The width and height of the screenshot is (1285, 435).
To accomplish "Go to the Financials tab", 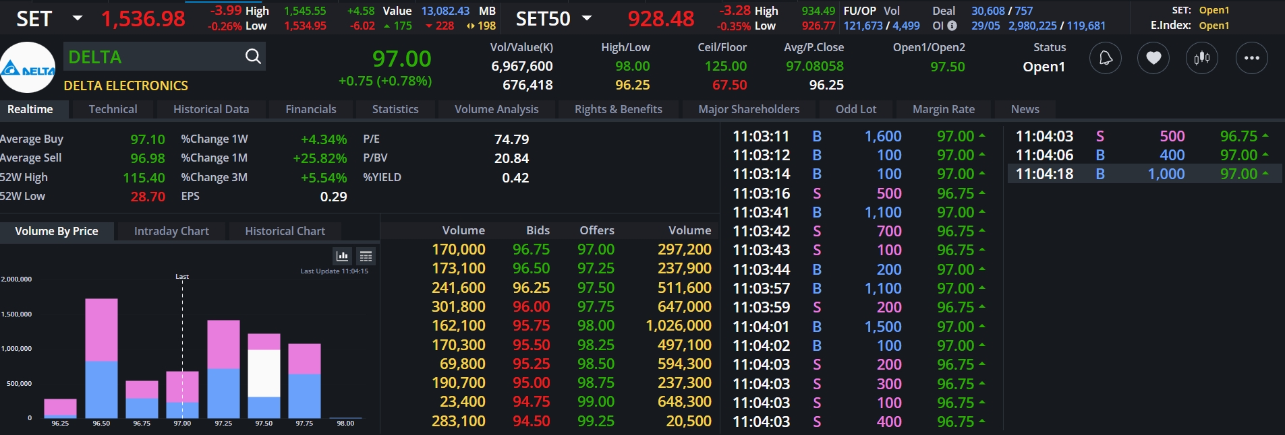I will tap(311, 109).
